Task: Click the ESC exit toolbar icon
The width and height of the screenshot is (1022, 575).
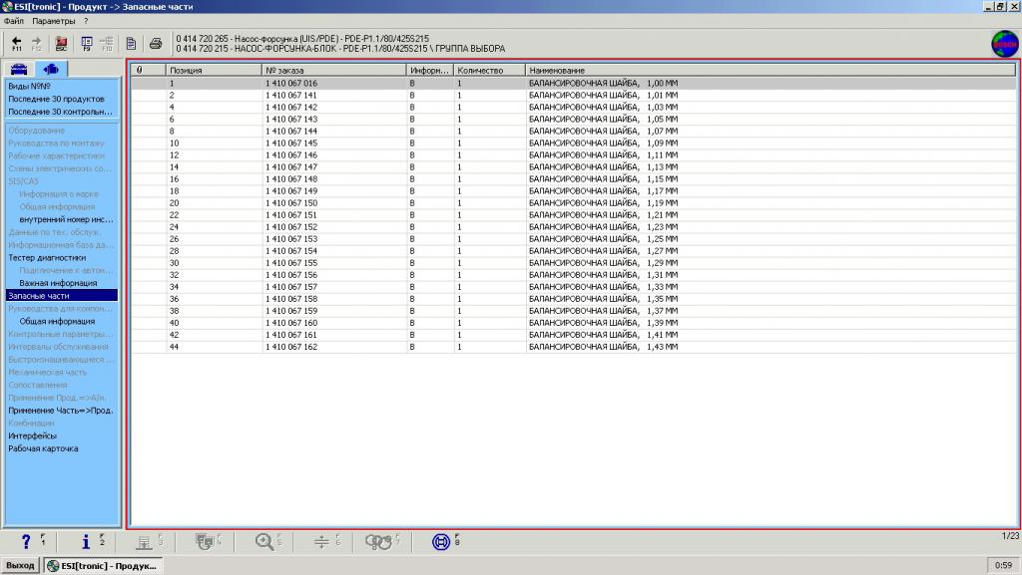Action: tap(61, 42)
